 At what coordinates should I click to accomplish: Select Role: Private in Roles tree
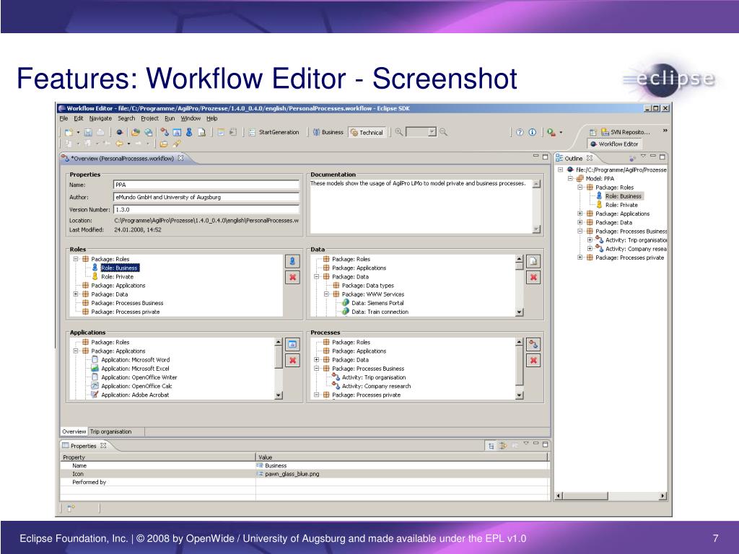pyautogui.click(x=118, y=276)
